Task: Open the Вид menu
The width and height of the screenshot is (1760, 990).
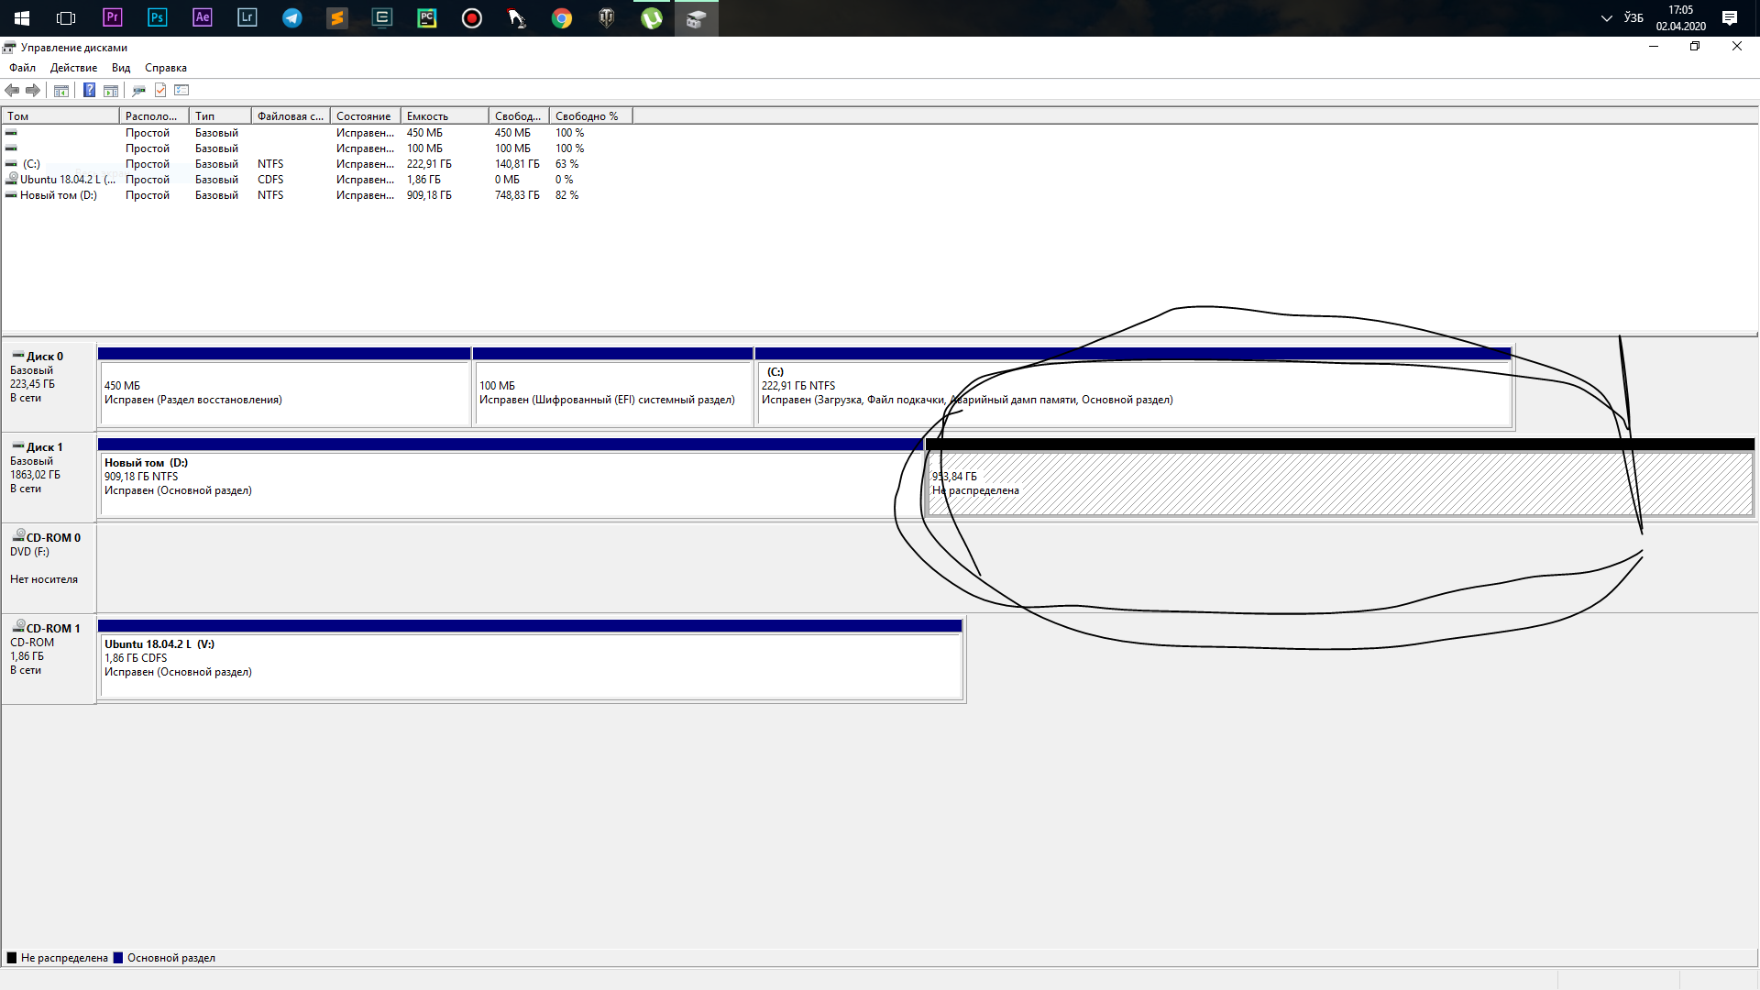Action: [121, 68]
